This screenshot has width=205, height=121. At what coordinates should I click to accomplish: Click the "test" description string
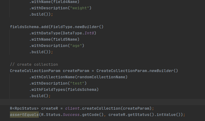(77, 83)
